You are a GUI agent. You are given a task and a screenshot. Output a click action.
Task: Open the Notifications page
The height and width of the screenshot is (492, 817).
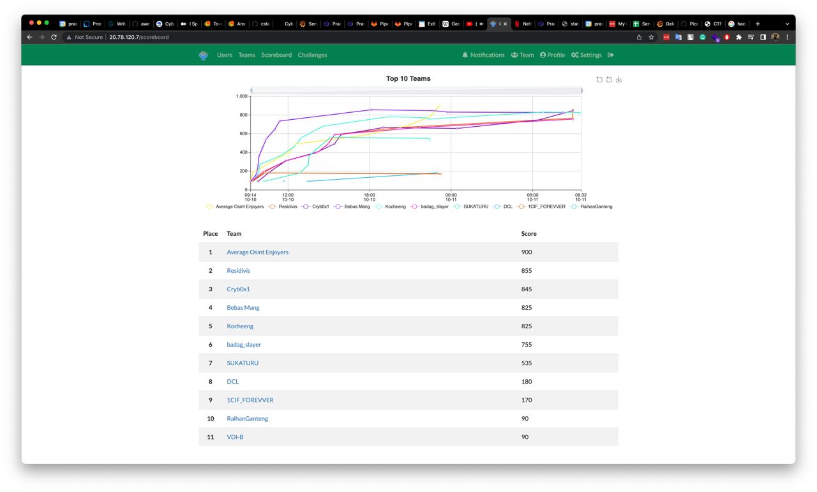coord(483,55)
